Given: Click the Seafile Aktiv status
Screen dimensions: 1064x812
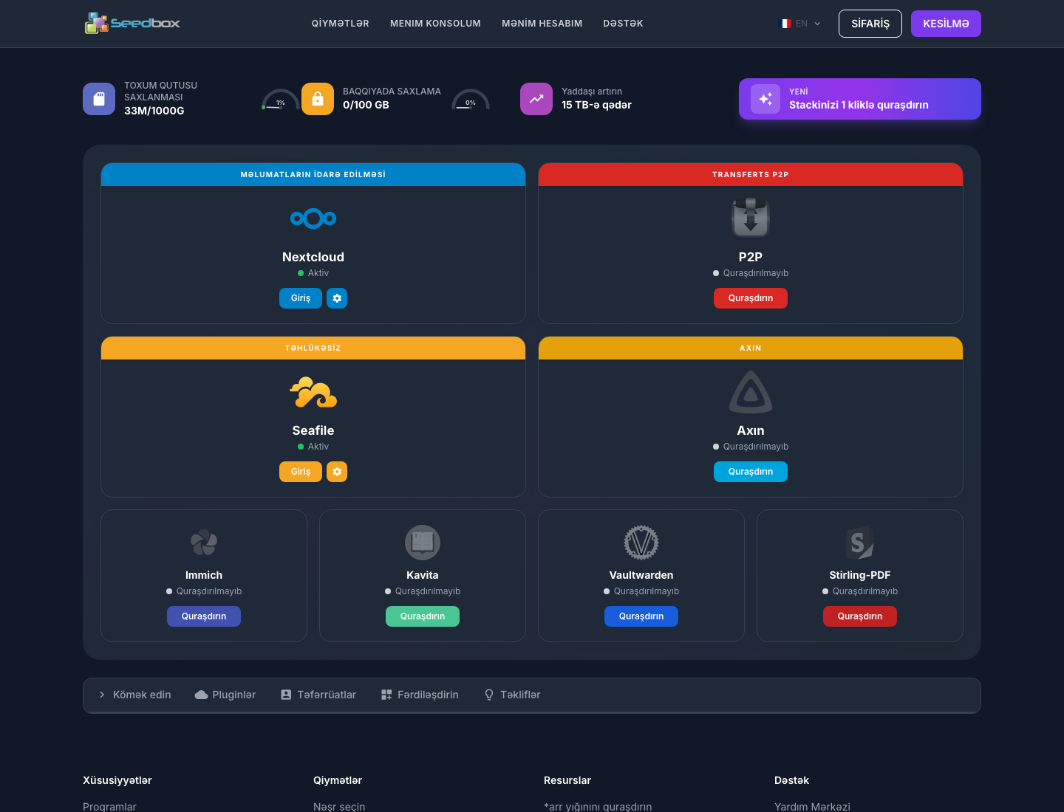Looking at the screenshot, I should (x=313, y=447).
